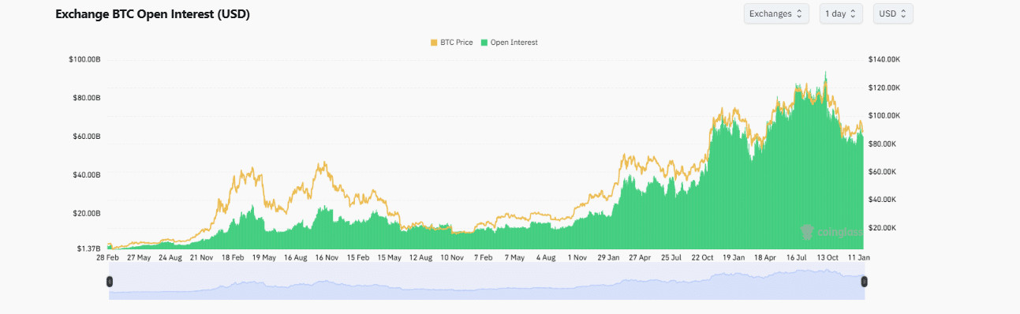Click the 4 Aug date label
This screenshot has height=314, width=1020.
[546, 257]
